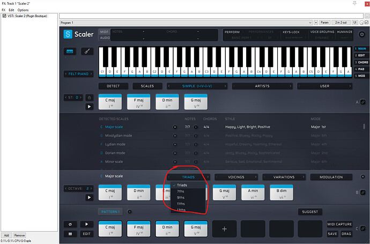370x244 pixels.
Task: Switch to 2 EDIT page tab
Action: (x=361, y=55)
